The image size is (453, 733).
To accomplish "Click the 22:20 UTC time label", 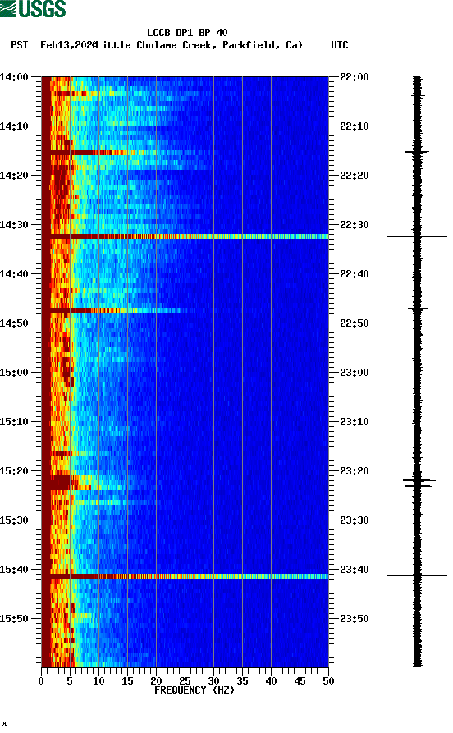I will click(x=355, y=176).
